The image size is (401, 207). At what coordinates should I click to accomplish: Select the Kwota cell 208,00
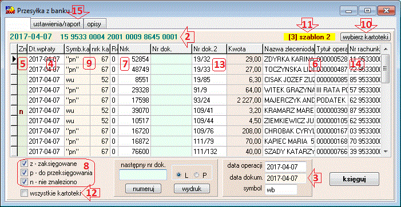click(x=244, y=131)
